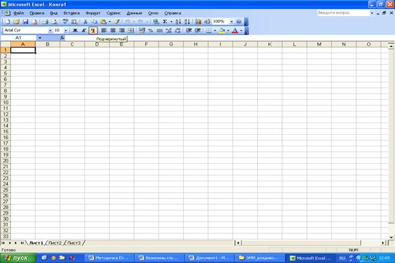Decrease decimal places icon
This screenshot has height=263, width=395.
click(x=178, y=30)
